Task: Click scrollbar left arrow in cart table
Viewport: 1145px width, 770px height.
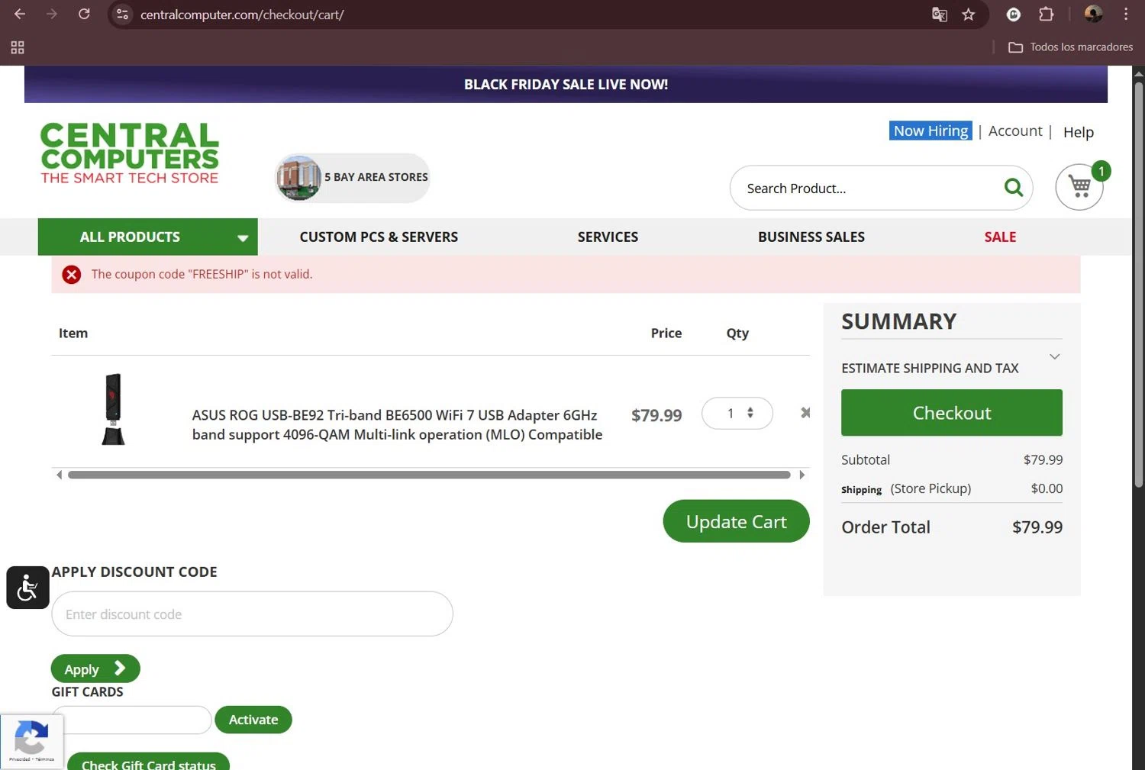Action: (x=60, y=475)
